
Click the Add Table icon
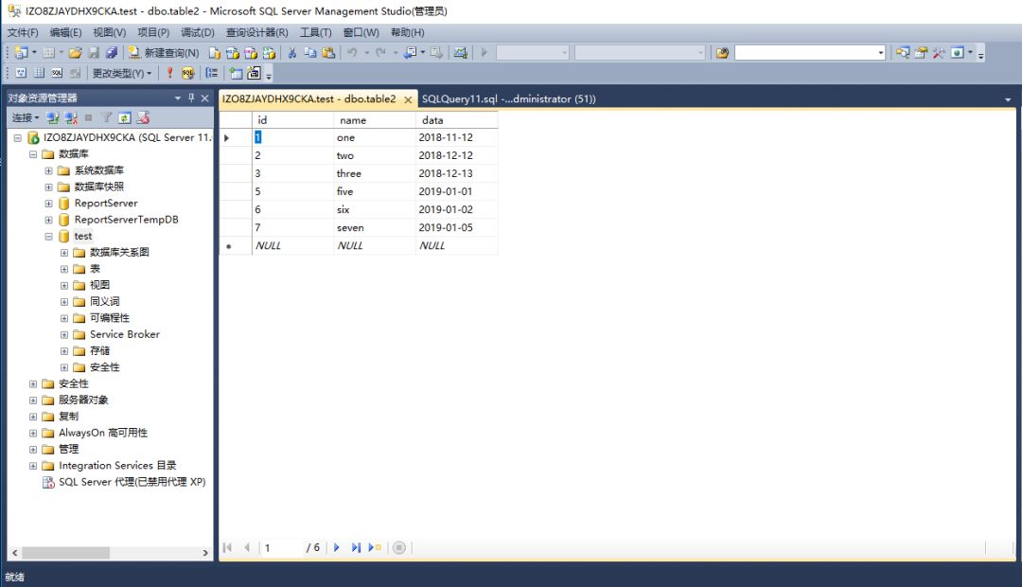236,73
